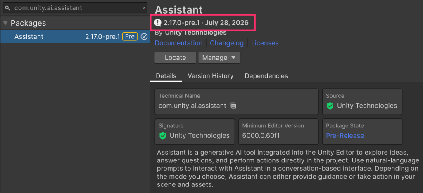Copy the technical name with copy icon

[x=233, y=106]
